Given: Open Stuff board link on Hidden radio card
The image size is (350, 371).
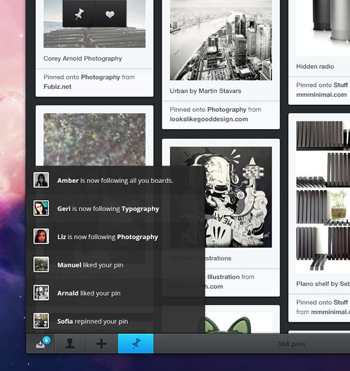Looking at the screenshot, I should coord(340,85).
